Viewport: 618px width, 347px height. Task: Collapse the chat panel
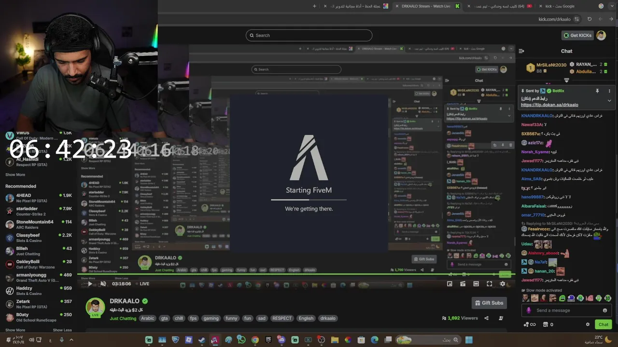click(521, 51)
